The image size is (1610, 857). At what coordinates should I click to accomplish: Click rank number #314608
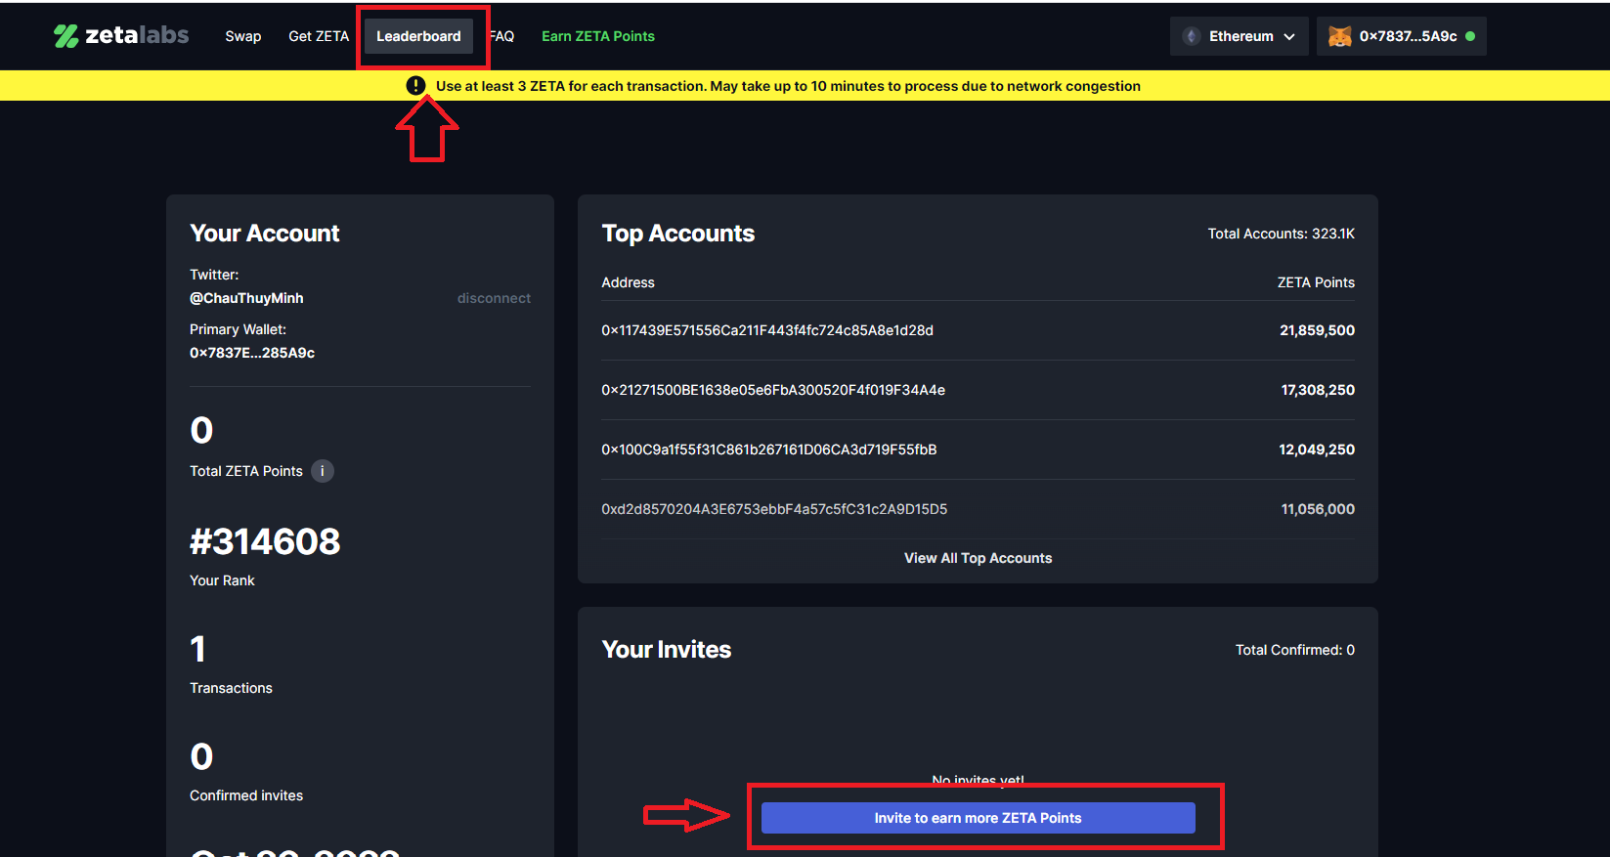[x=265, y=541]
